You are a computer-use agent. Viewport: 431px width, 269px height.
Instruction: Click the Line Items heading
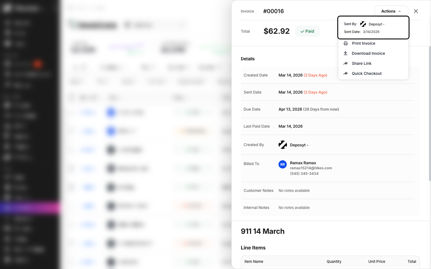tap(253, 248)
